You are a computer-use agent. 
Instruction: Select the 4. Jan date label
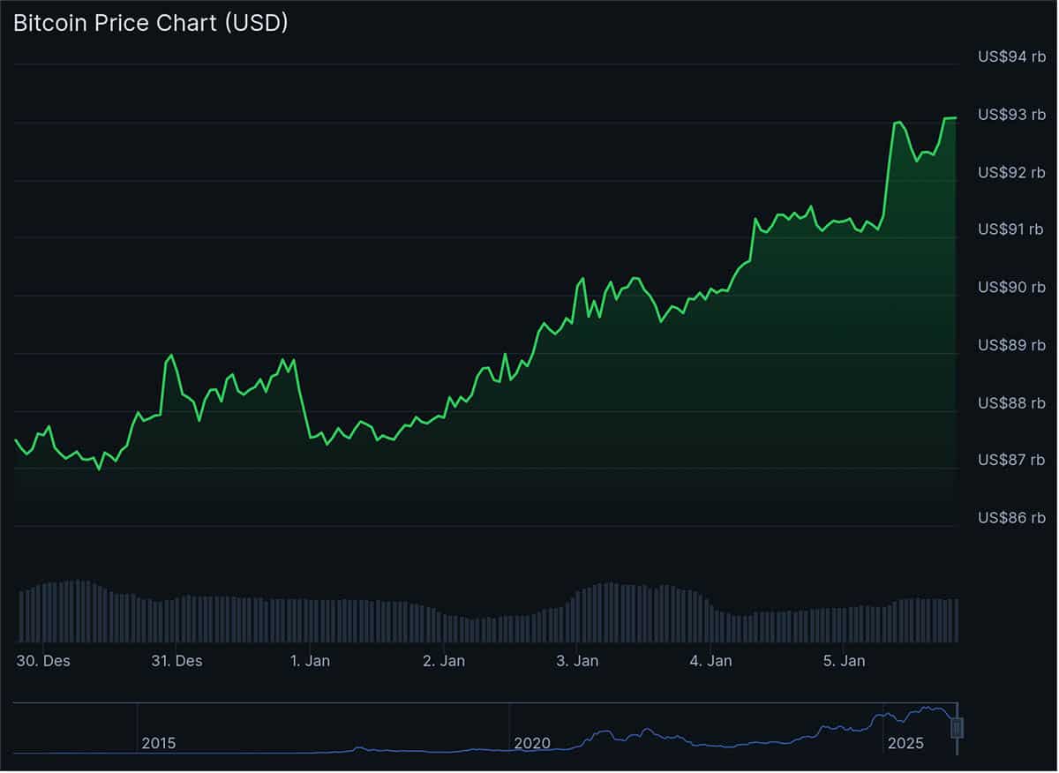click(x=712, y=660)
